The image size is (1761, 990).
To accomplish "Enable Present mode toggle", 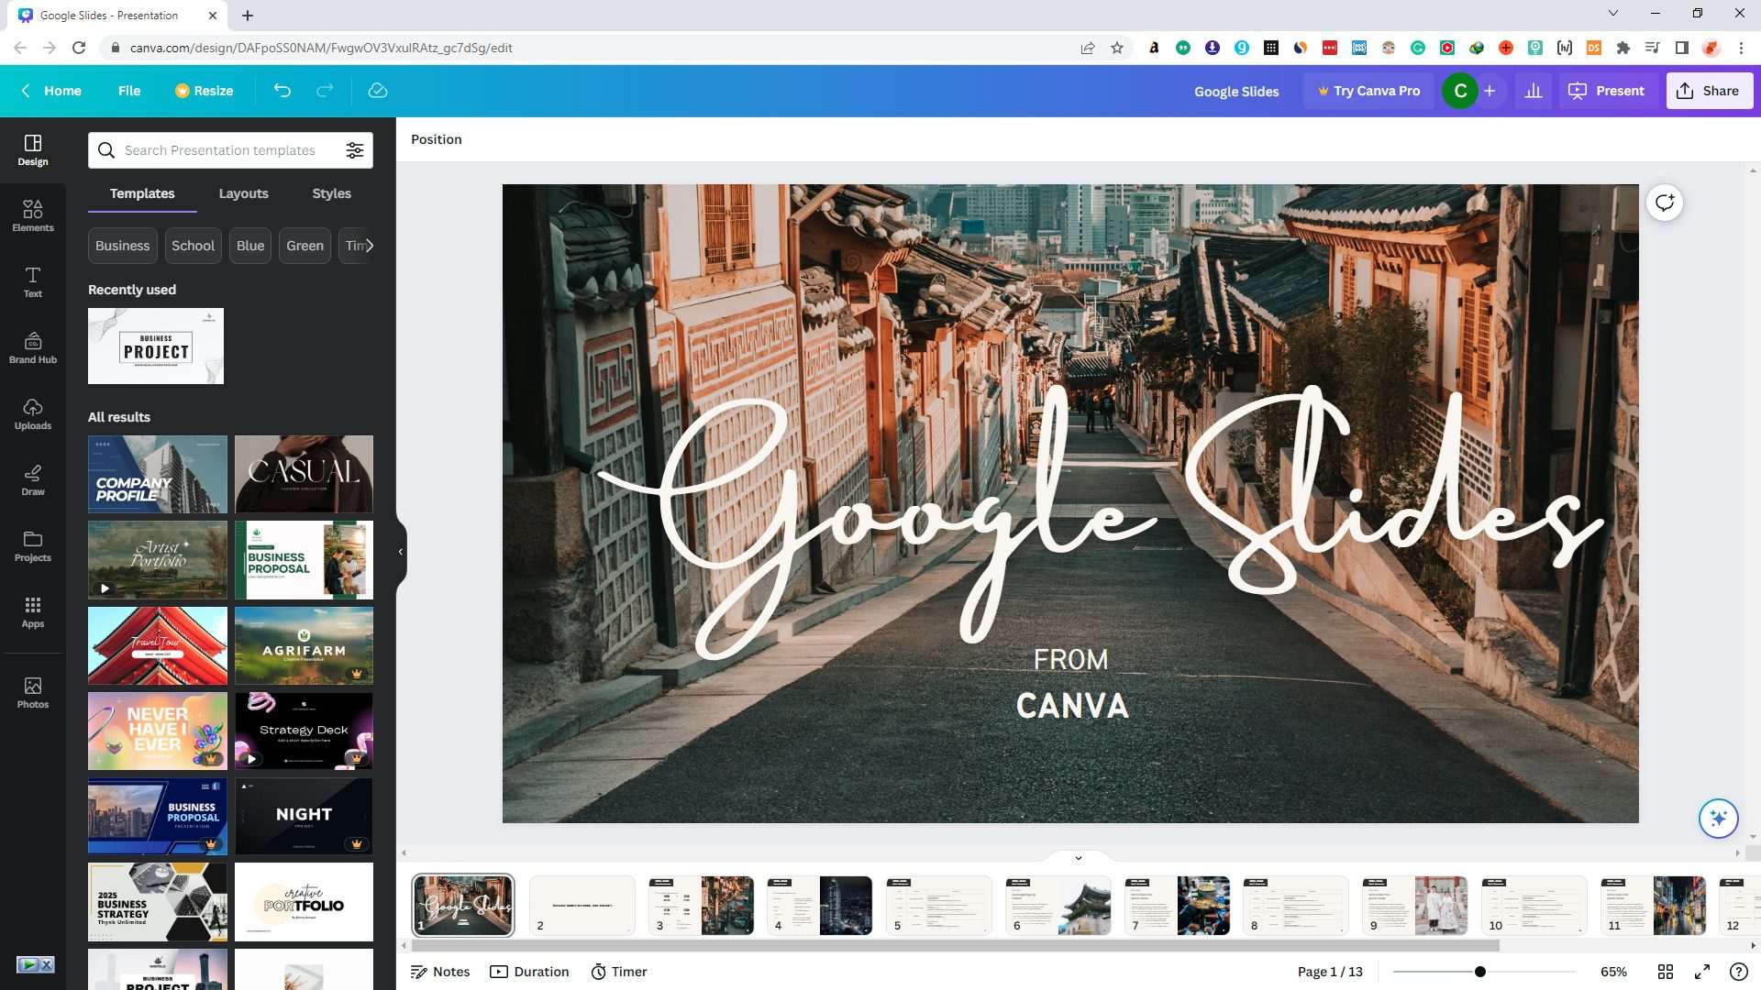I will (x=1610, y=90).
